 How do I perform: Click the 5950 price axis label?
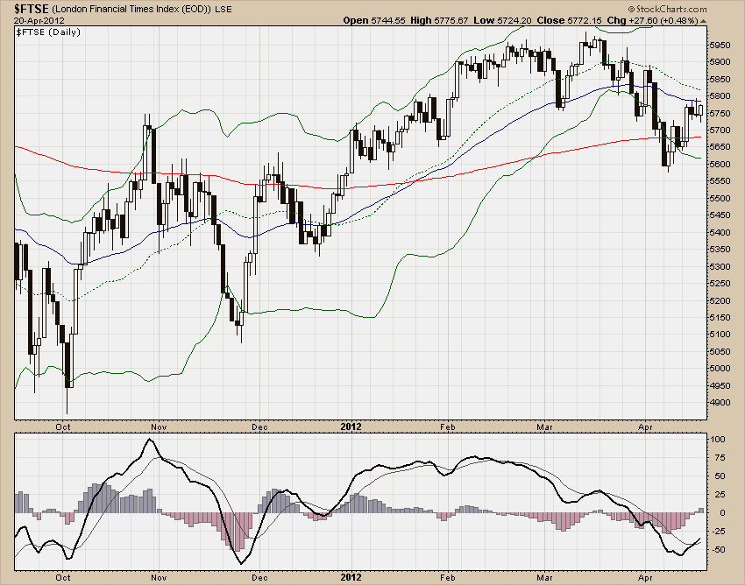pos(720,46)
